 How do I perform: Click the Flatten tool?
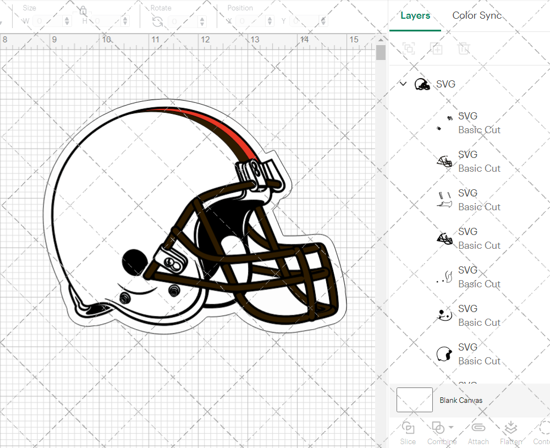click(x=511, y=433)
